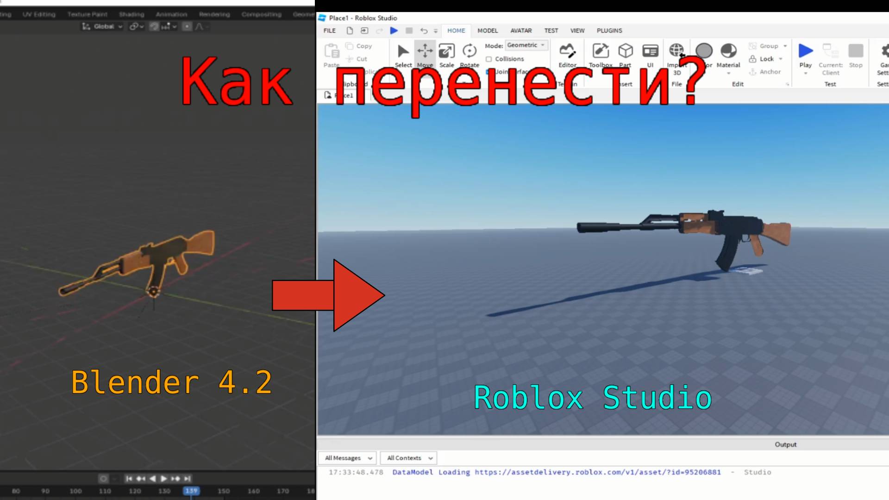The image size is (889, 500).
Task: Toggle the Collisions checkbox
Action: 488,59
